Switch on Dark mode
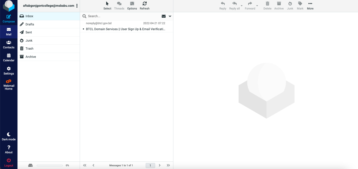The width and height of the screenshot is (358, 169). (x=9, y=137)
